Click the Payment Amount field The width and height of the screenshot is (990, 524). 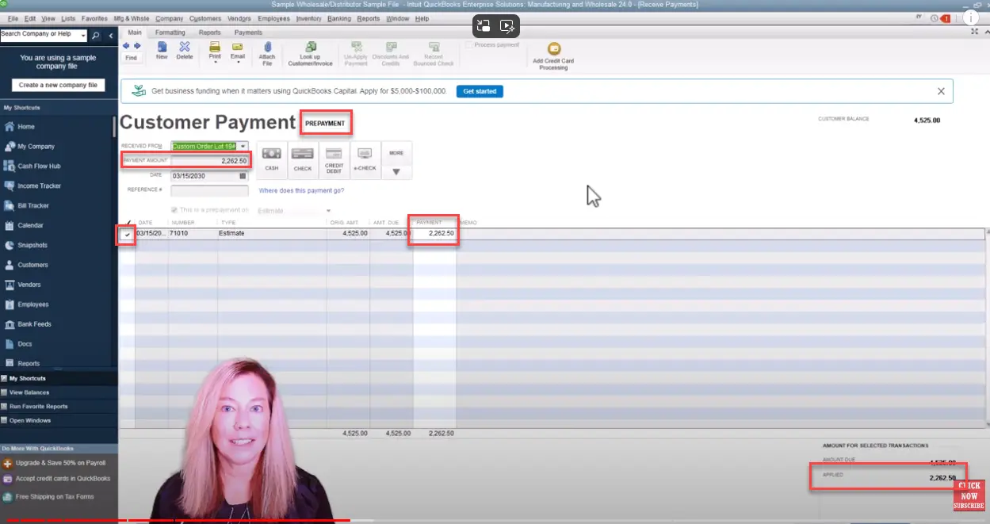(x=209, y=161)
